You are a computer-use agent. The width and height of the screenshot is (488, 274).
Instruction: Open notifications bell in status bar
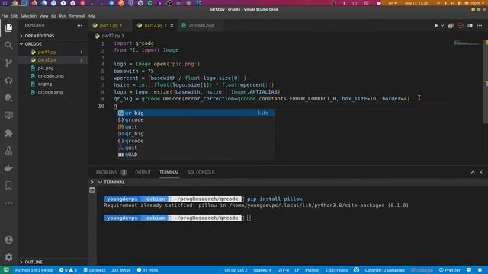click(x=480, y=270)
